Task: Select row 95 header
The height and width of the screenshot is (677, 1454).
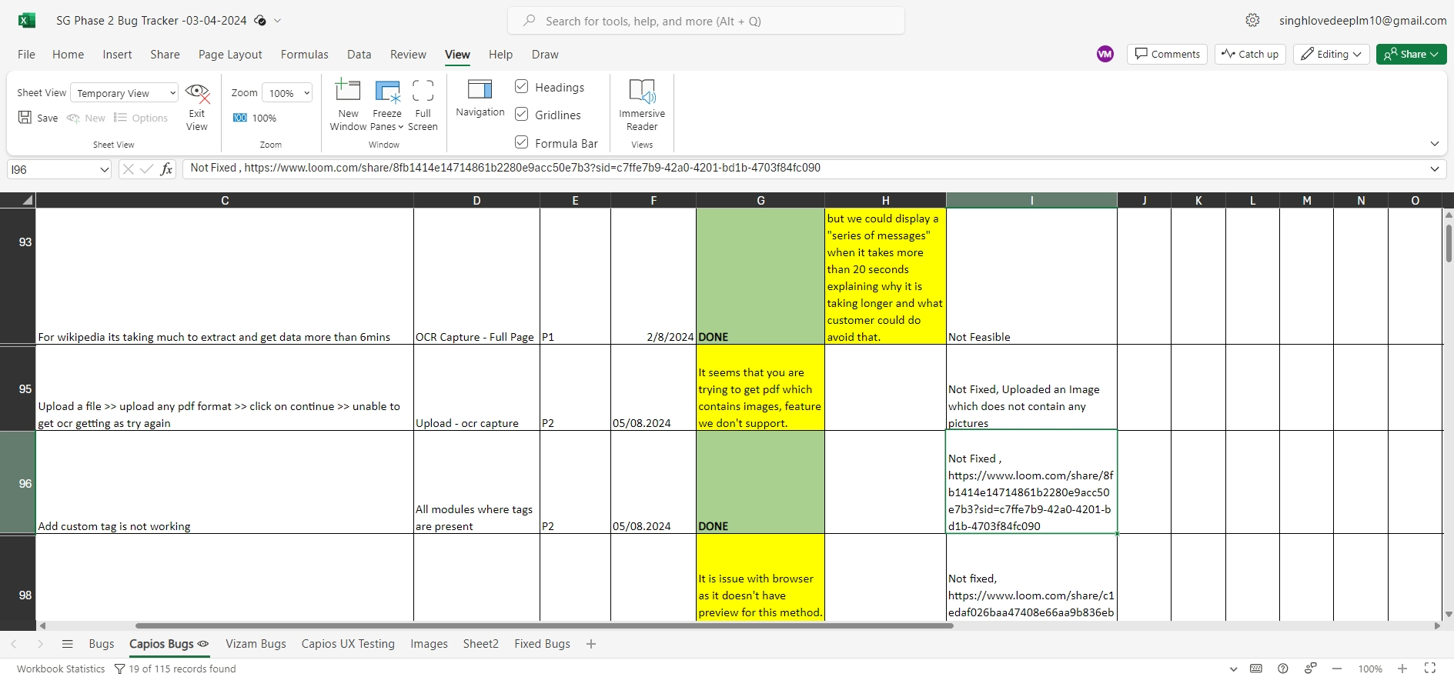Action: click(x=18, y=388)
